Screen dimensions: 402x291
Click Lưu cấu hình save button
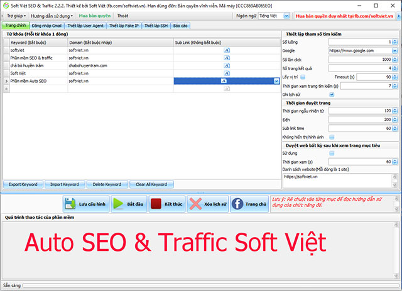click(86, 204)
